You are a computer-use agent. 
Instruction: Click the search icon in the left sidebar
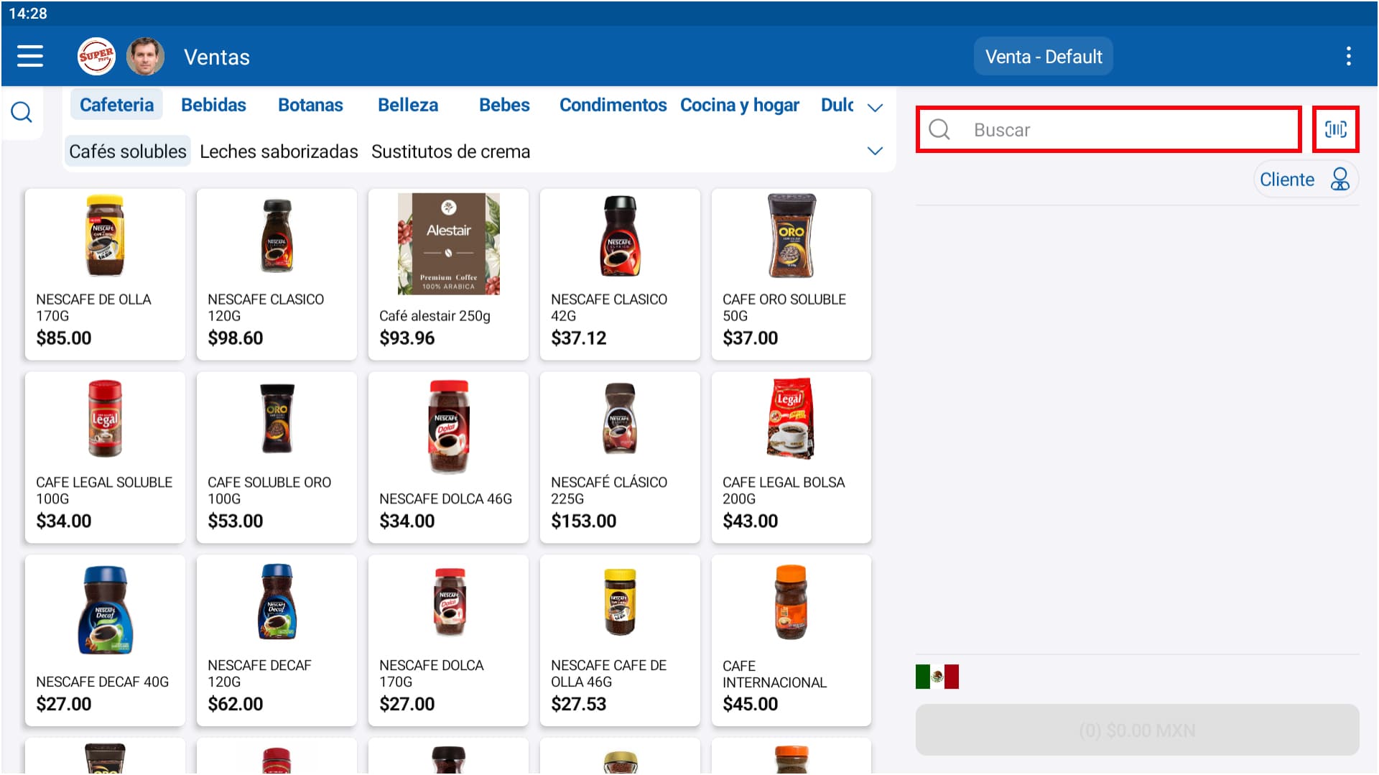pos(22,112)
